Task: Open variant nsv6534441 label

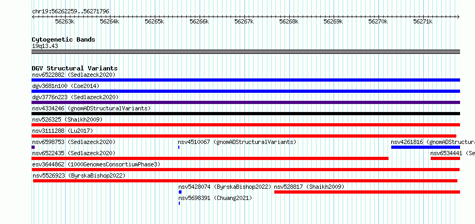Action: 453,153
